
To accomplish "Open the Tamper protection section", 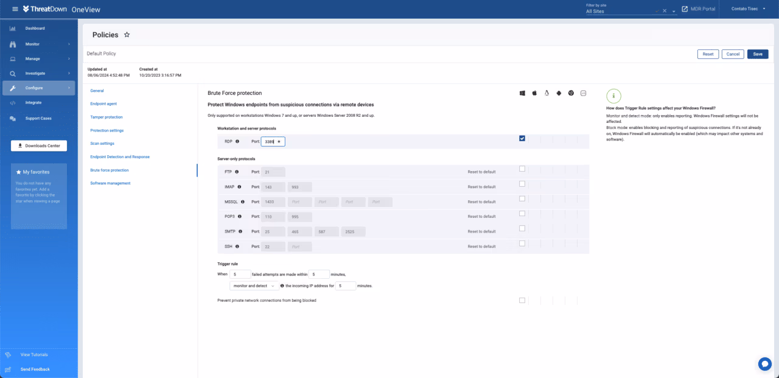I will (108, 117).
